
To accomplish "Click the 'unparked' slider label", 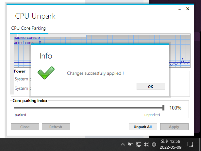I will click(x=152, y=115).
